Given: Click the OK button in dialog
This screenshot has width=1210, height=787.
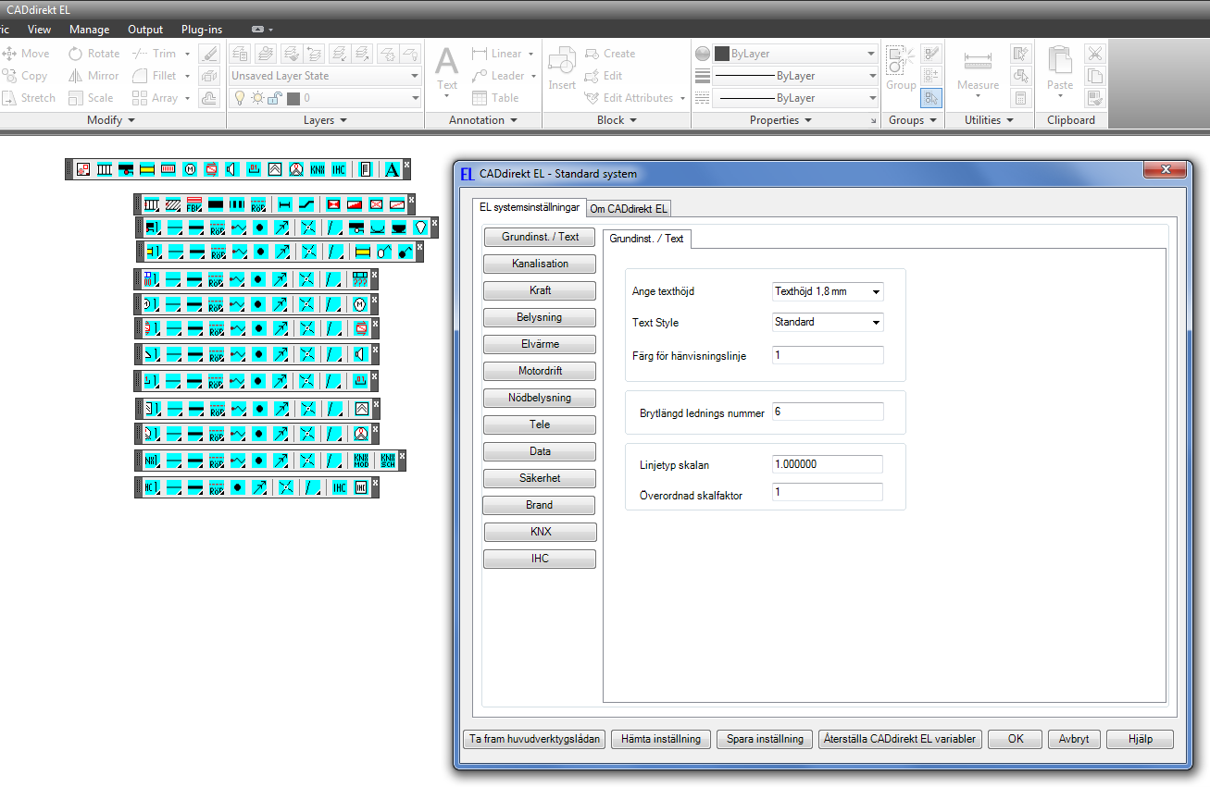Looking at the screenshot, I should click(x=1016, y=740).
